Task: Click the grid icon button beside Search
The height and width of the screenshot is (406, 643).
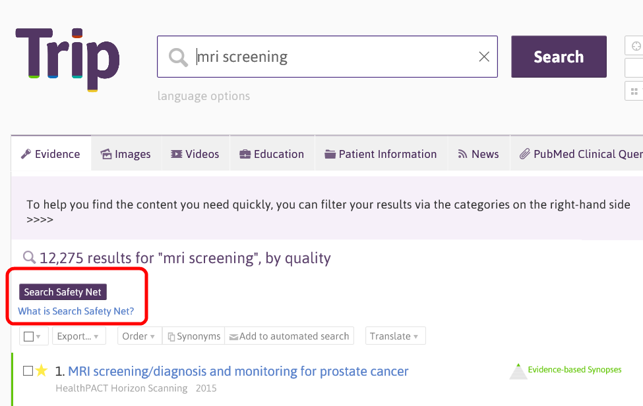Action: click(x=636, y=91)
